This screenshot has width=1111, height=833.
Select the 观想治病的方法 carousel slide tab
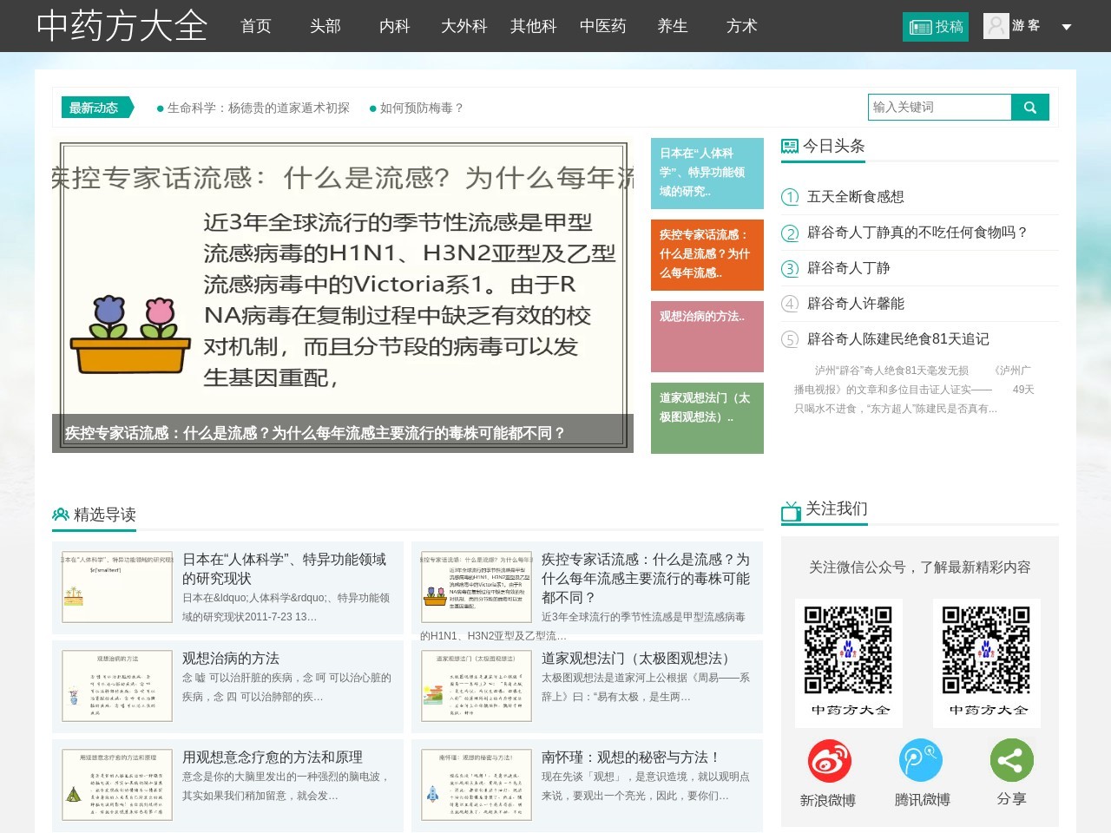point(707,337)
